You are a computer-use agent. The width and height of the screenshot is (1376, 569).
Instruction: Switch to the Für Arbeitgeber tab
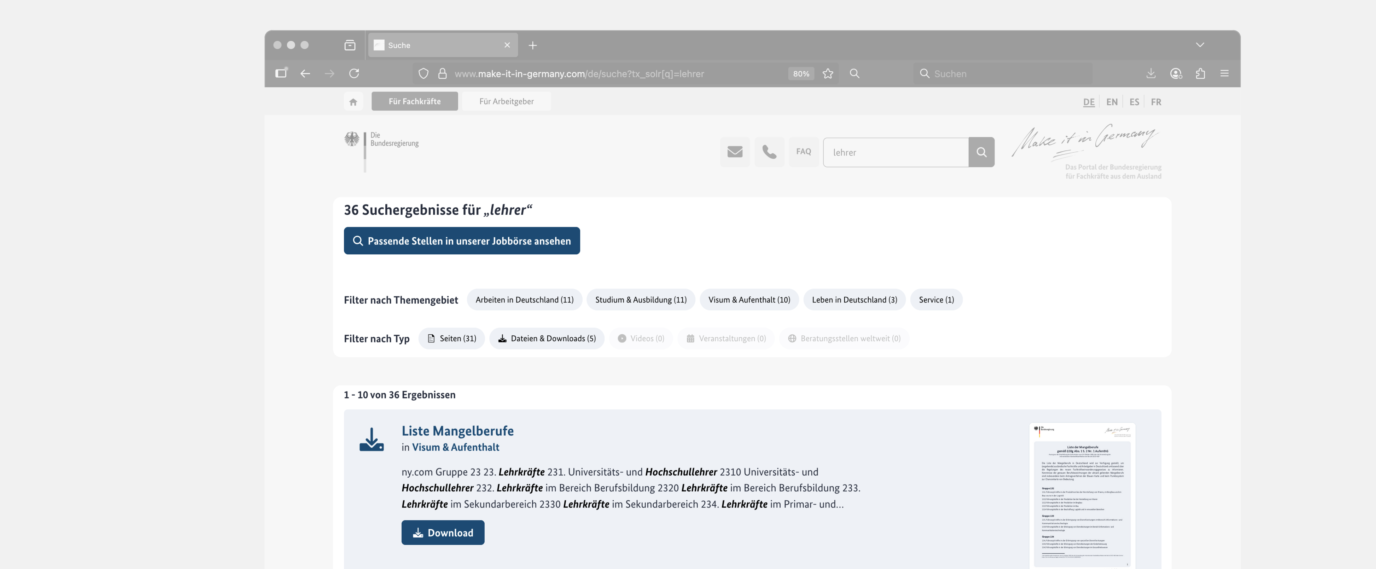click(506, 101)
